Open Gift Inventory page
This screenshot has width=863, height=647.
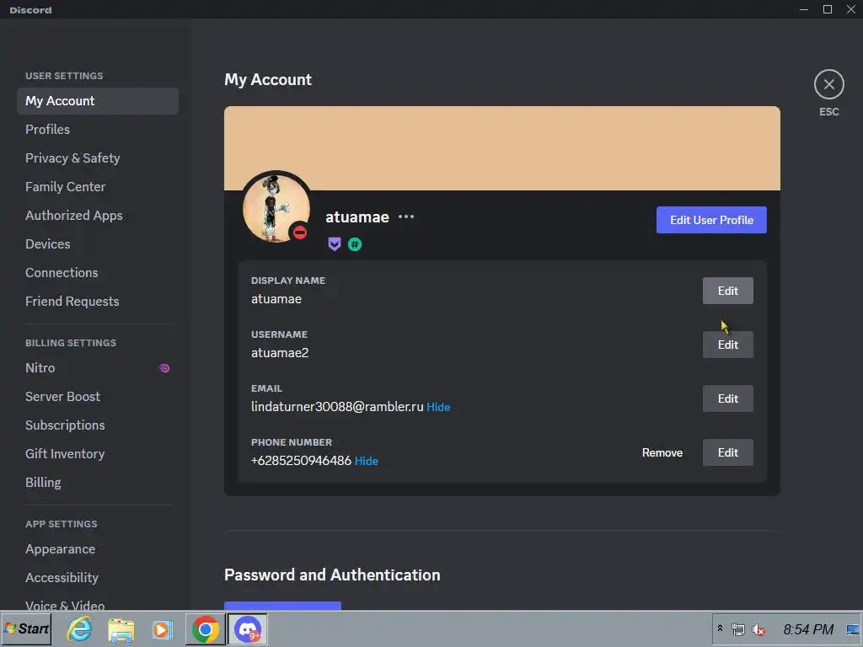98,453
